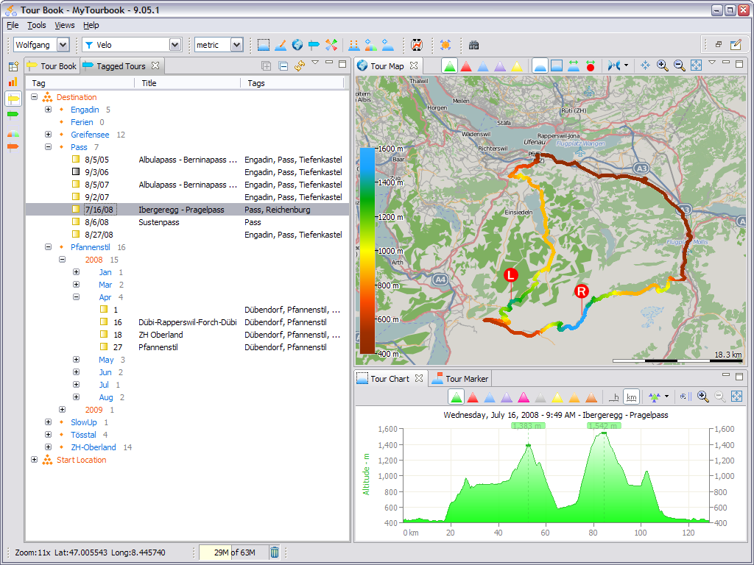
Task: Click the green tag icon in left sidebar
Action: point(13,114)
